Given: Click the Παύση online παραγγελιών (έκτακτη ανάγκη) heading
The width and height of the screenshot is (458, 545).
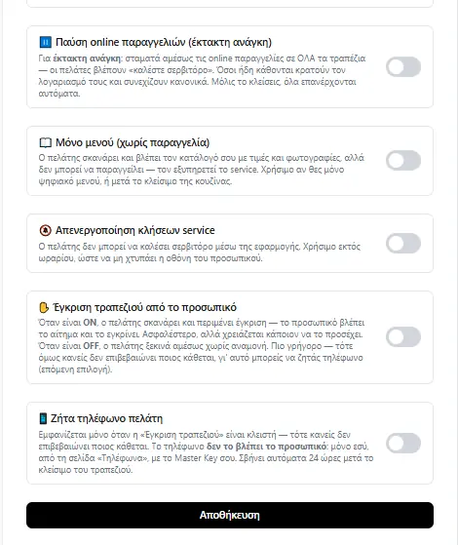Looking at the screenshot, I should (164, 42).
